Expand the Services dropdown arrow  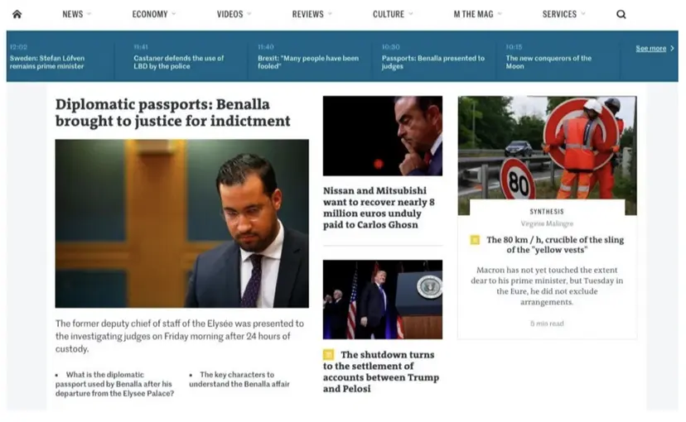[583, 14]
